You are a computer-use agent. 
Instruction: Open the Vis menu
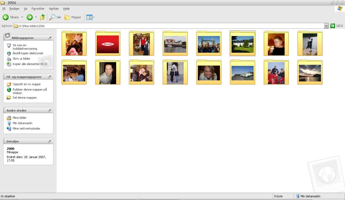coord(26,9)
